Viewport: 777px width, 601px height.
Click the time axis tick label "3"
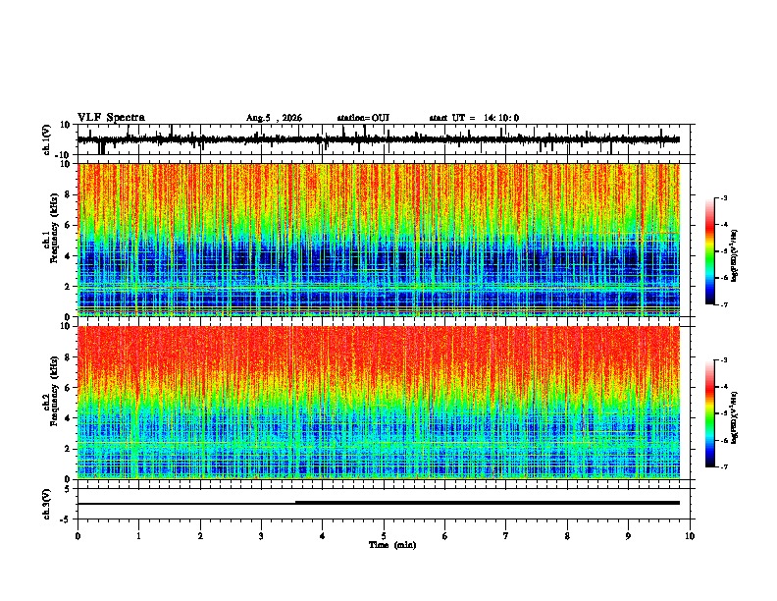(261, 536)
